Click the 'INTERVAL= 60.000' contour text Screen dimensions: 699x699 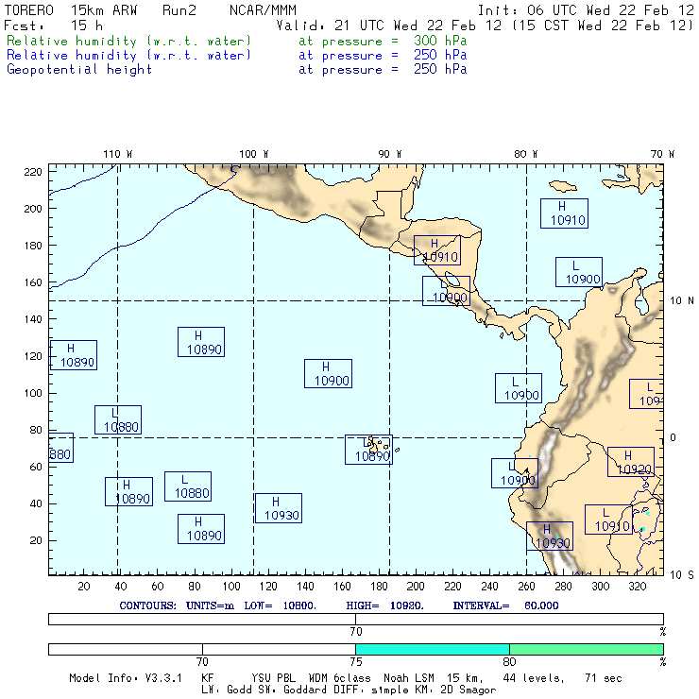coord(505,605)
